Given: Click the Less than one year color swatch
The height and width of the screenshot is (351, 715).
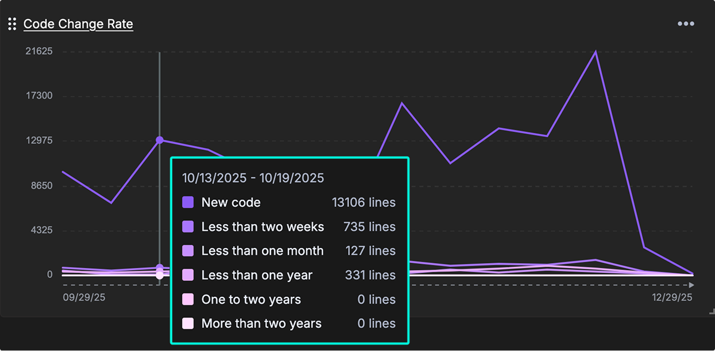Looking at the screenshot, I should coord(188,275).
